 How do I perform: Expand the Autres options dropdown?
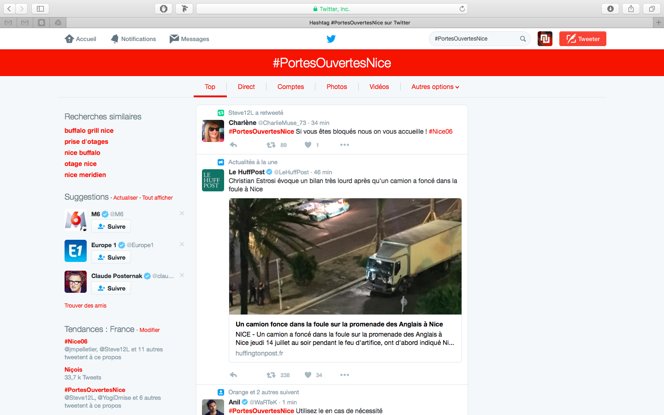[435, 87]
